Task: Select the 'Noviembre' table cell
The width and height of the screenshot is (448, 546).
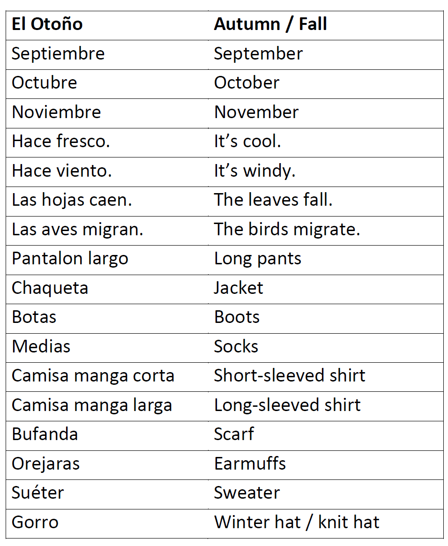Action: pos(56,112)
